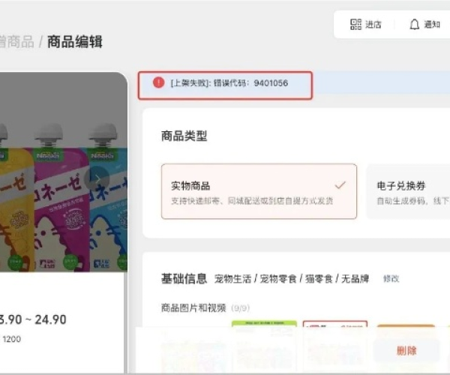Viewport: 450px width, 375px height.
Task: Show next product preview image arrow
Action: pos(97,178)
